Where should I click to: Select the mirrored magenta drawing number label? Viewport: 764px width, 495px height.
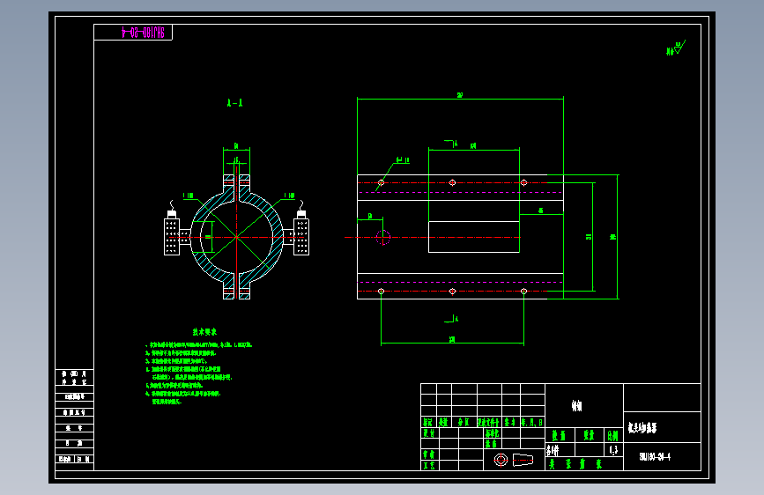[143, 33]
